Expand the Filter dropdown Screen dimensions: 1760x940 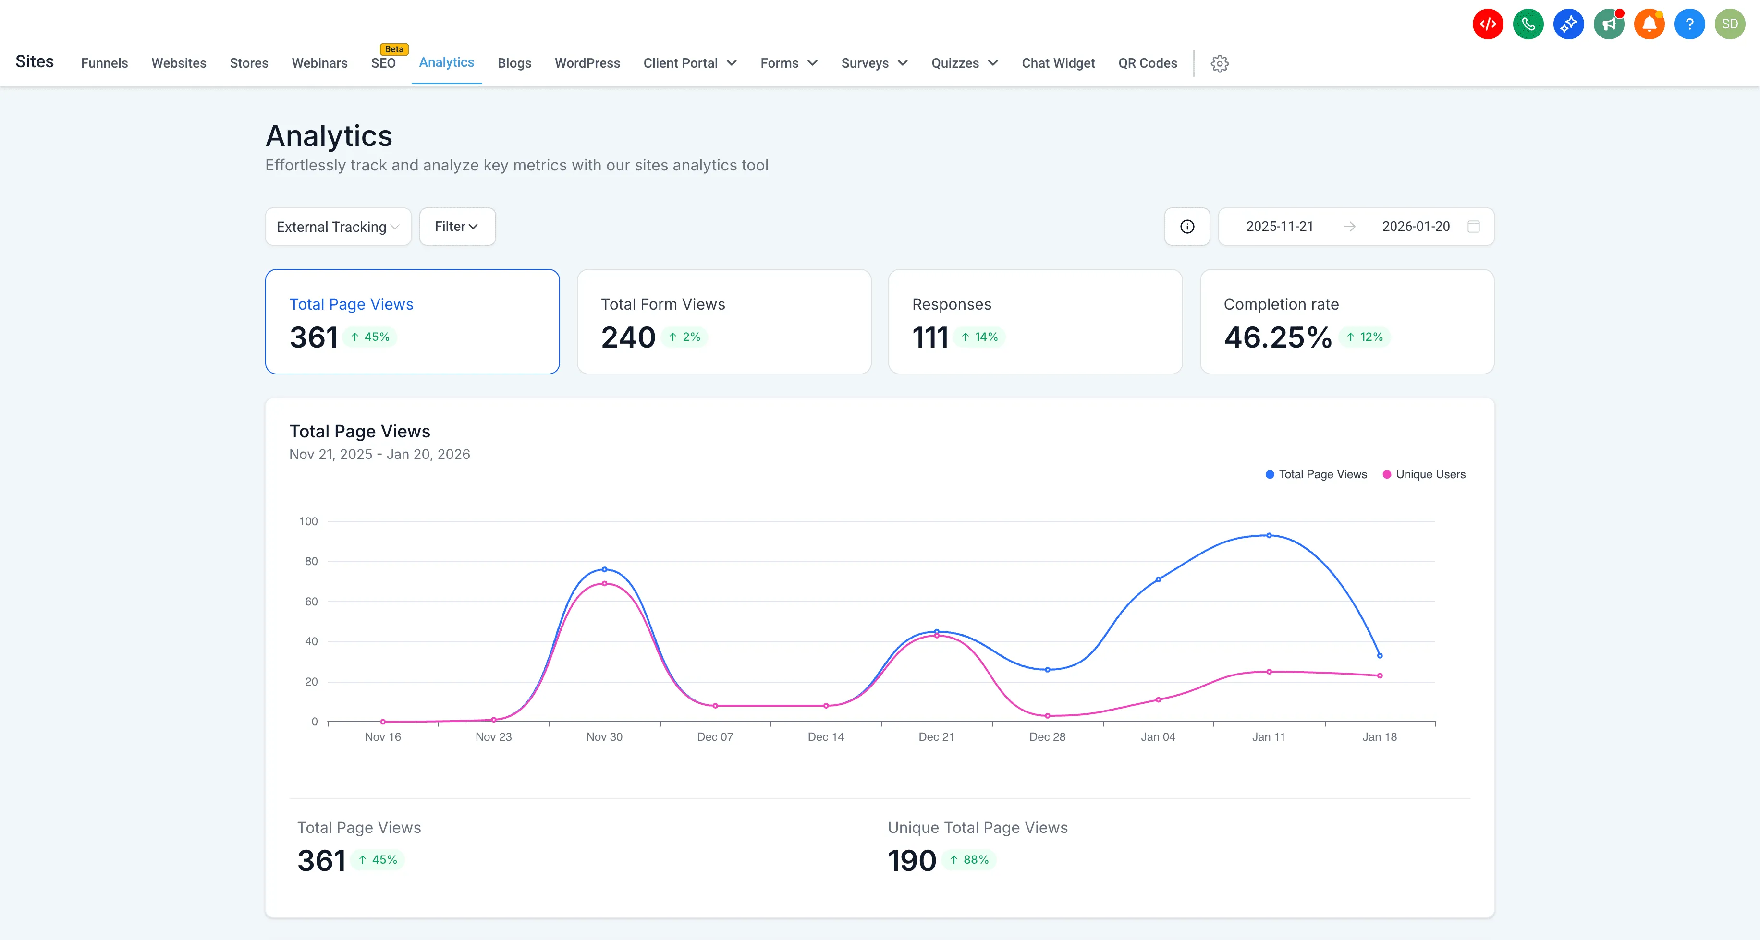pyautogui.click(x=456, y=226)
